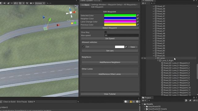Open the Car white color swatch

(120, 47)
